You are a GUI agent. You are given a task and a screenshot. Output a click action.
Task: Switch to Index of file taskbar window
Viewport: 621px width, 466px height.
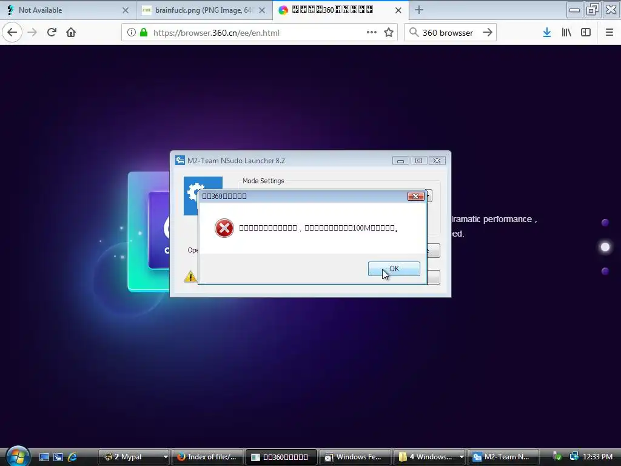[207, 457]
